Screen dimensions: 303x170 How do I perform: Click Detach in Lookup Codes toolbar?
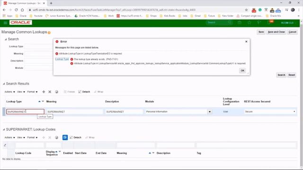(x=76, y=137)
